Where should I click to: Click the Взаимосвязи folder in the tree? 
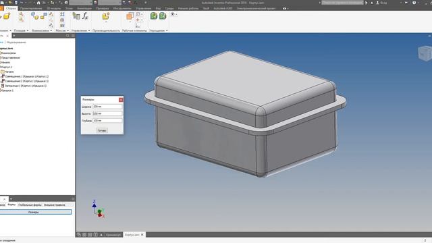tap(8, 53)
